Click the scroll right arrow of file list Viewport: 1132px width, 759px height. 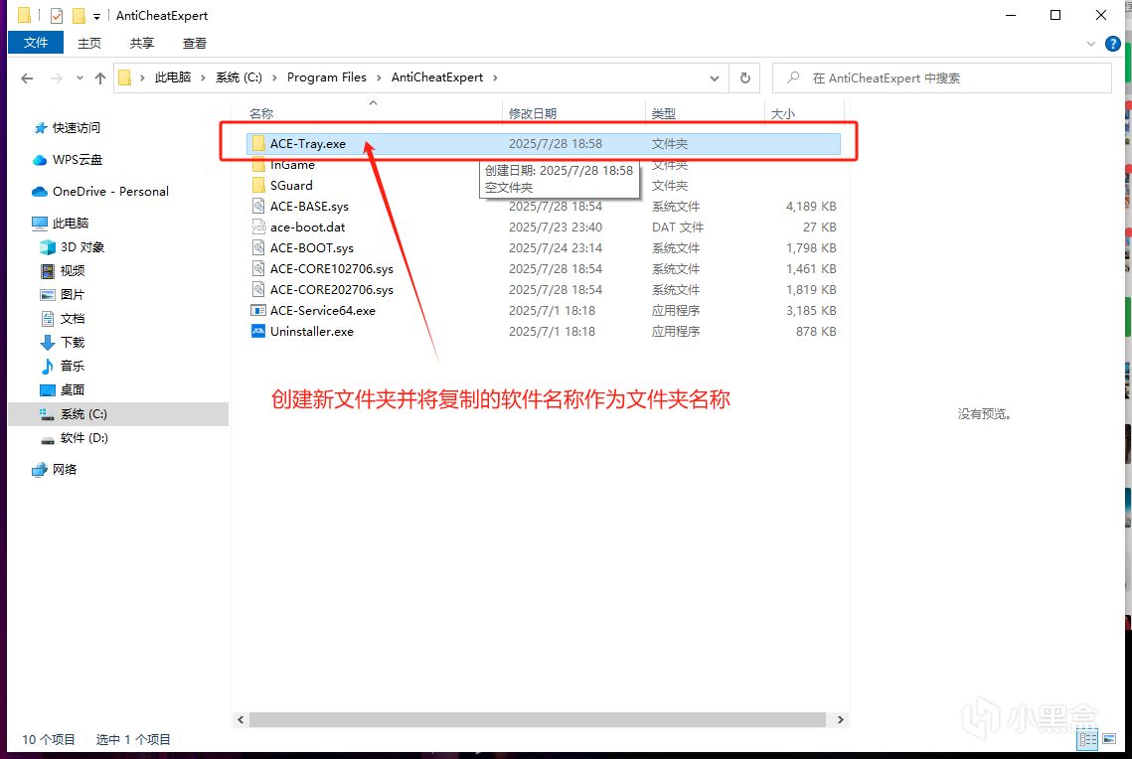[841, 720]
